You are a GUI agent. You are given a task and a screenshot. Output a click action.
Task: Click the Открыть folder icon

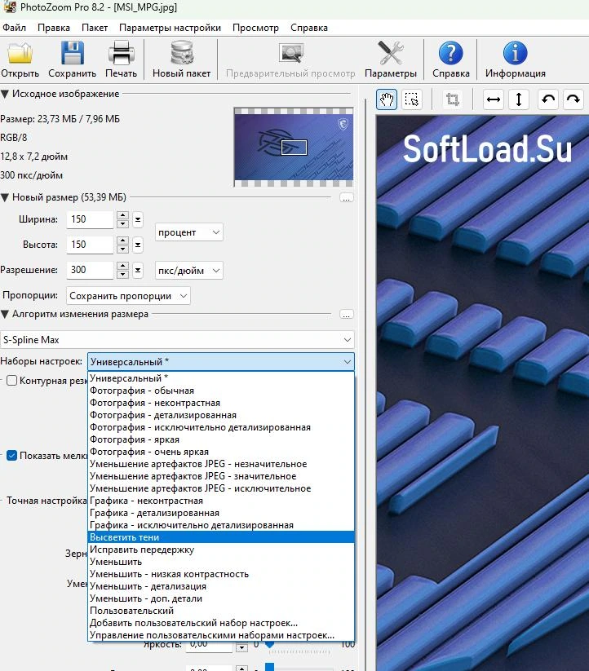coord(20,53)
